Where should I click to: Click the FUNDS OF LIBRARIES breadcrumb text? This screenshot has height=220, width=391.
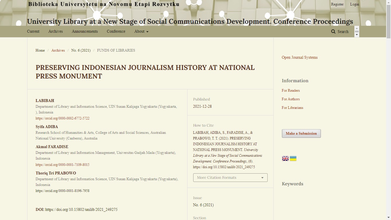116,50
